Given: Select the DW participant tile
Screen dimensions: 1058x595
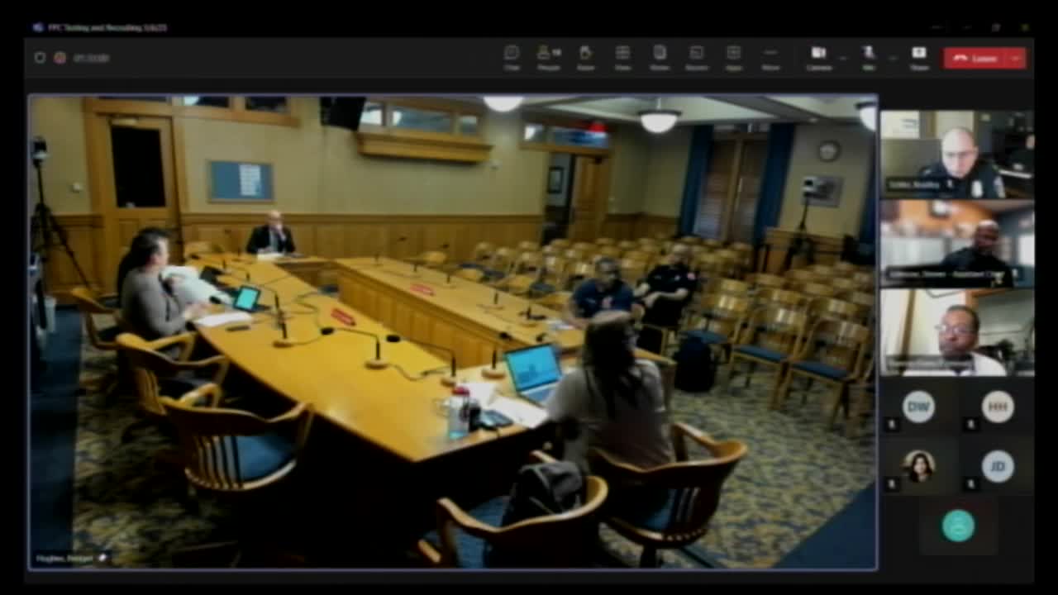Looking at the screenshot, I should point(918,407).
